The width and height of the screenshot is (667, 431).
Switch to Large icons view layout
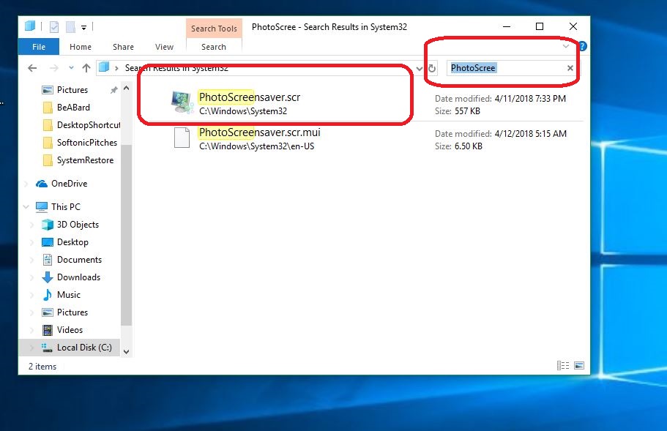[x=578, y=366]
